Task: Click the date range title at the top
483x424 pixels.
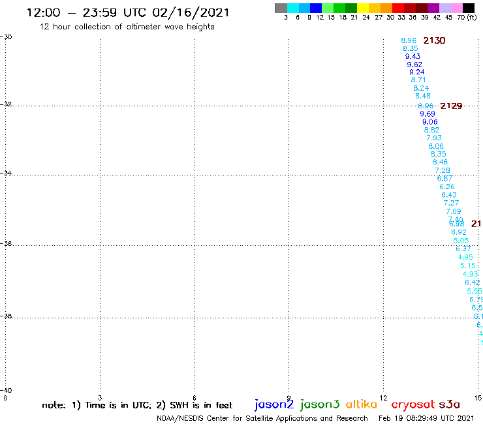Action: [128, 12]
